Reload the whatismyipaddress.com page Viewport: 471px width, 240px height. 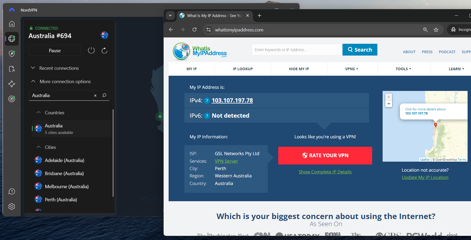(x=194, y=30)
